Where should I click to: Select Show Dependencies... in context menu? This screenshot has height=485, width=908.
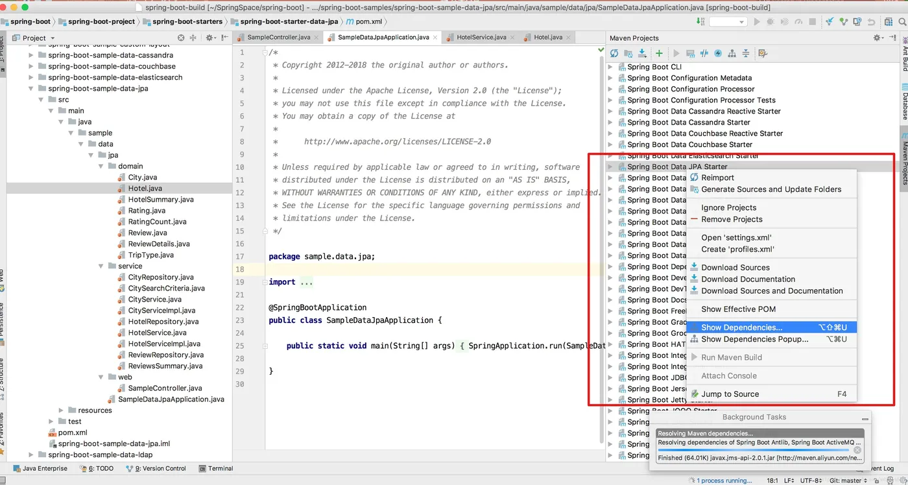[x=741, y=327]
